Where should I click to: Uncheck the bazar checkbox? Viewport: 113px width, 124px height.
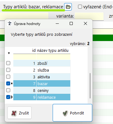tap(8, 84)
